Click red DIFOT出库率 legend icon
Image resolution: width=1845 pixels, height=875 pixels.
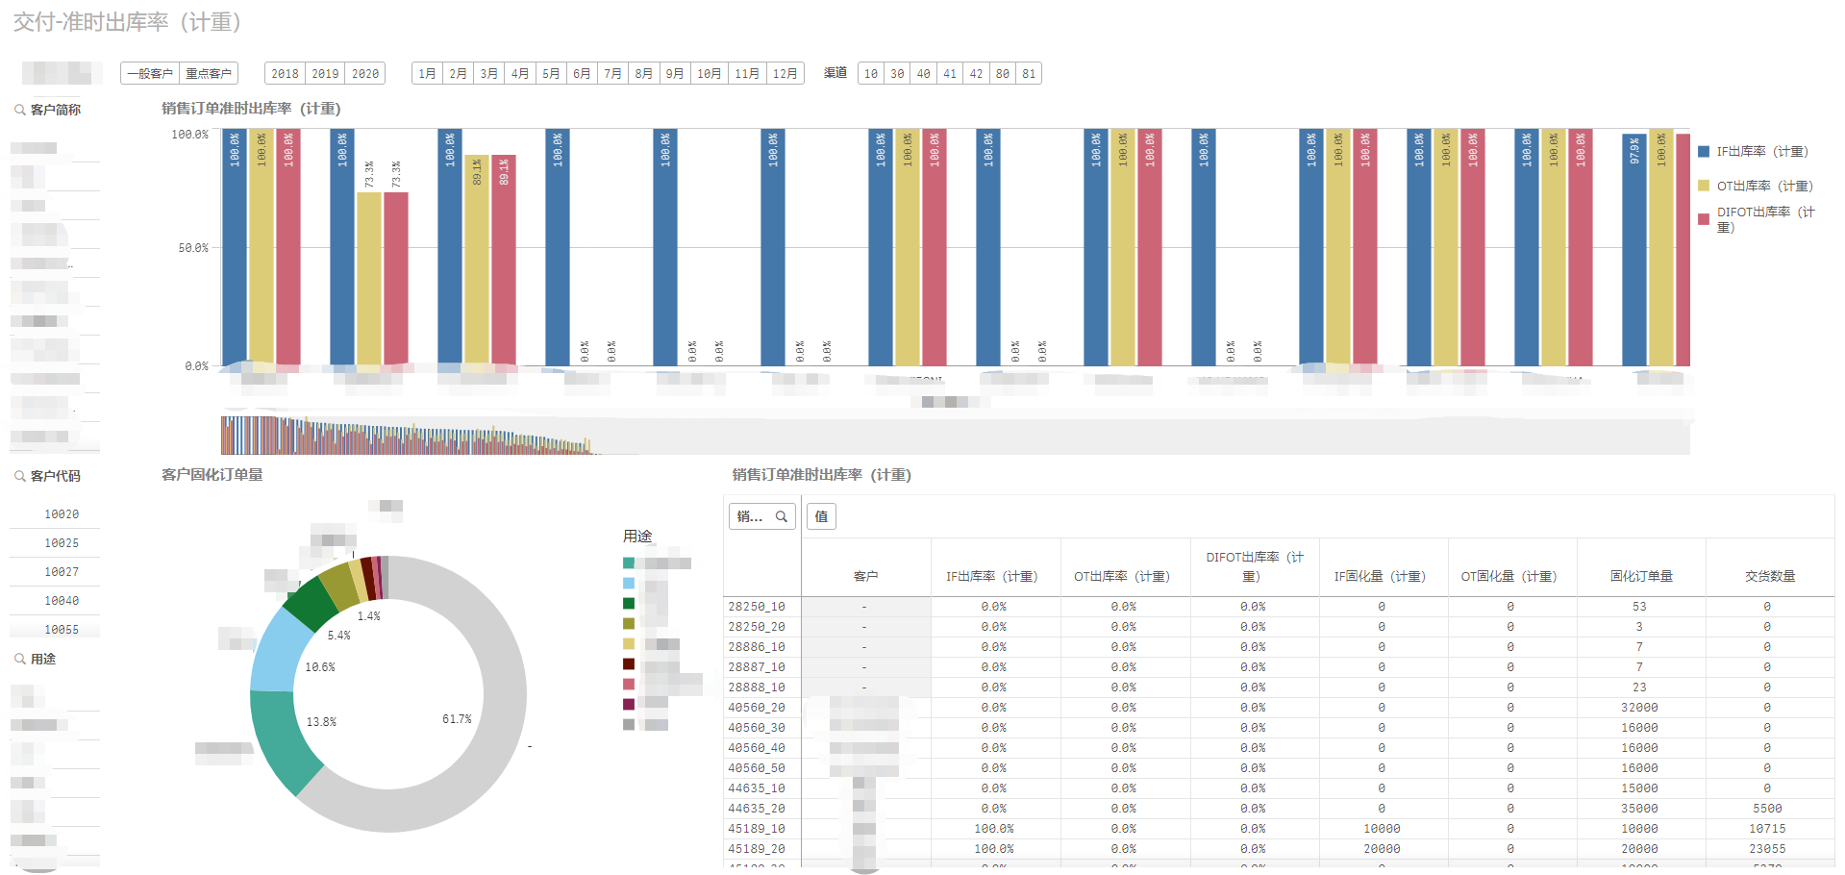[x=1704, y=219]
